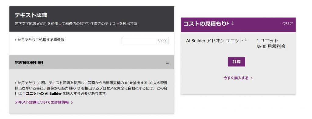Click the label 1 か月あたりに処理する画像数
This screenshot has width=312, height=119.
[x=39, y=40]
